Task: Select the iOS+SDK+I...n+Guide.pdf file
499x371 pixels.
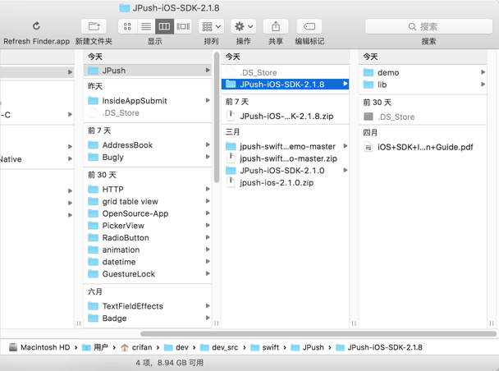Action: coord(423,147)
